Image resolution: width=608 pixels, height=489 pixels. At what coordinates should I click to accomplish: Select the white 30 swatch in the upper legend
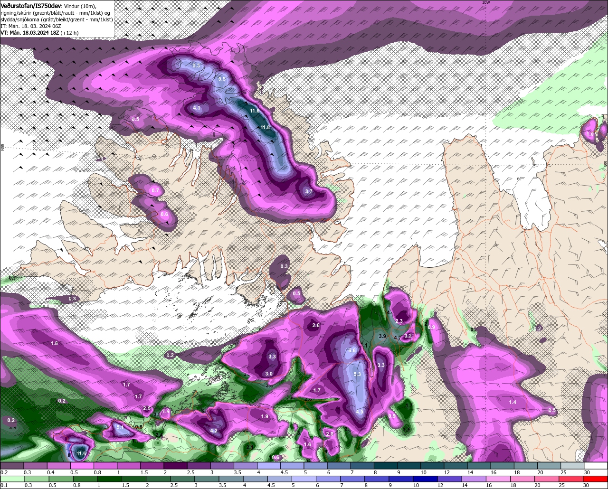[x=596, y=466]
